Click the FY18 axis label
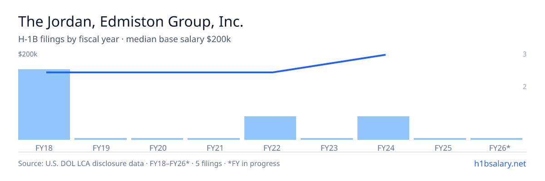The width and height of the screenshot is (545, 181). tap(44, 148)
